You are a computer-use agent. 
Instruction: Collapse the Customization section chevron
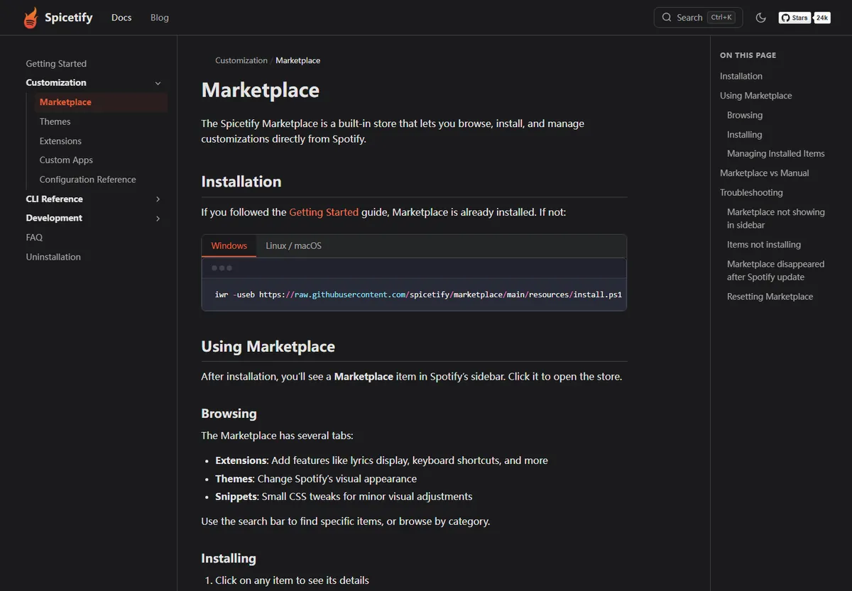tap(158, 83)
